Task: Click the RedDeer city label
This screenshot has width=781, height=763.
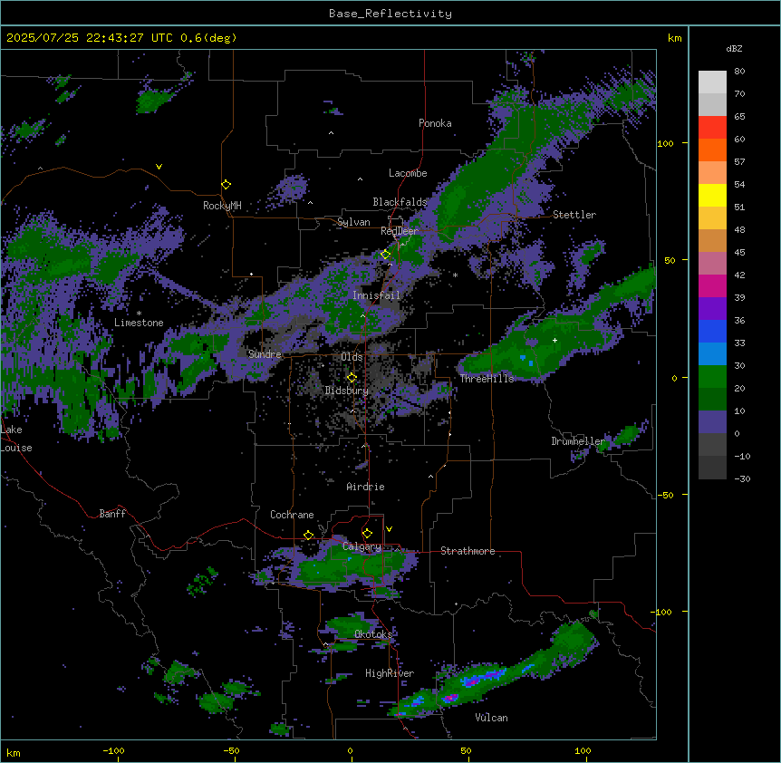Action: (400, 231)
